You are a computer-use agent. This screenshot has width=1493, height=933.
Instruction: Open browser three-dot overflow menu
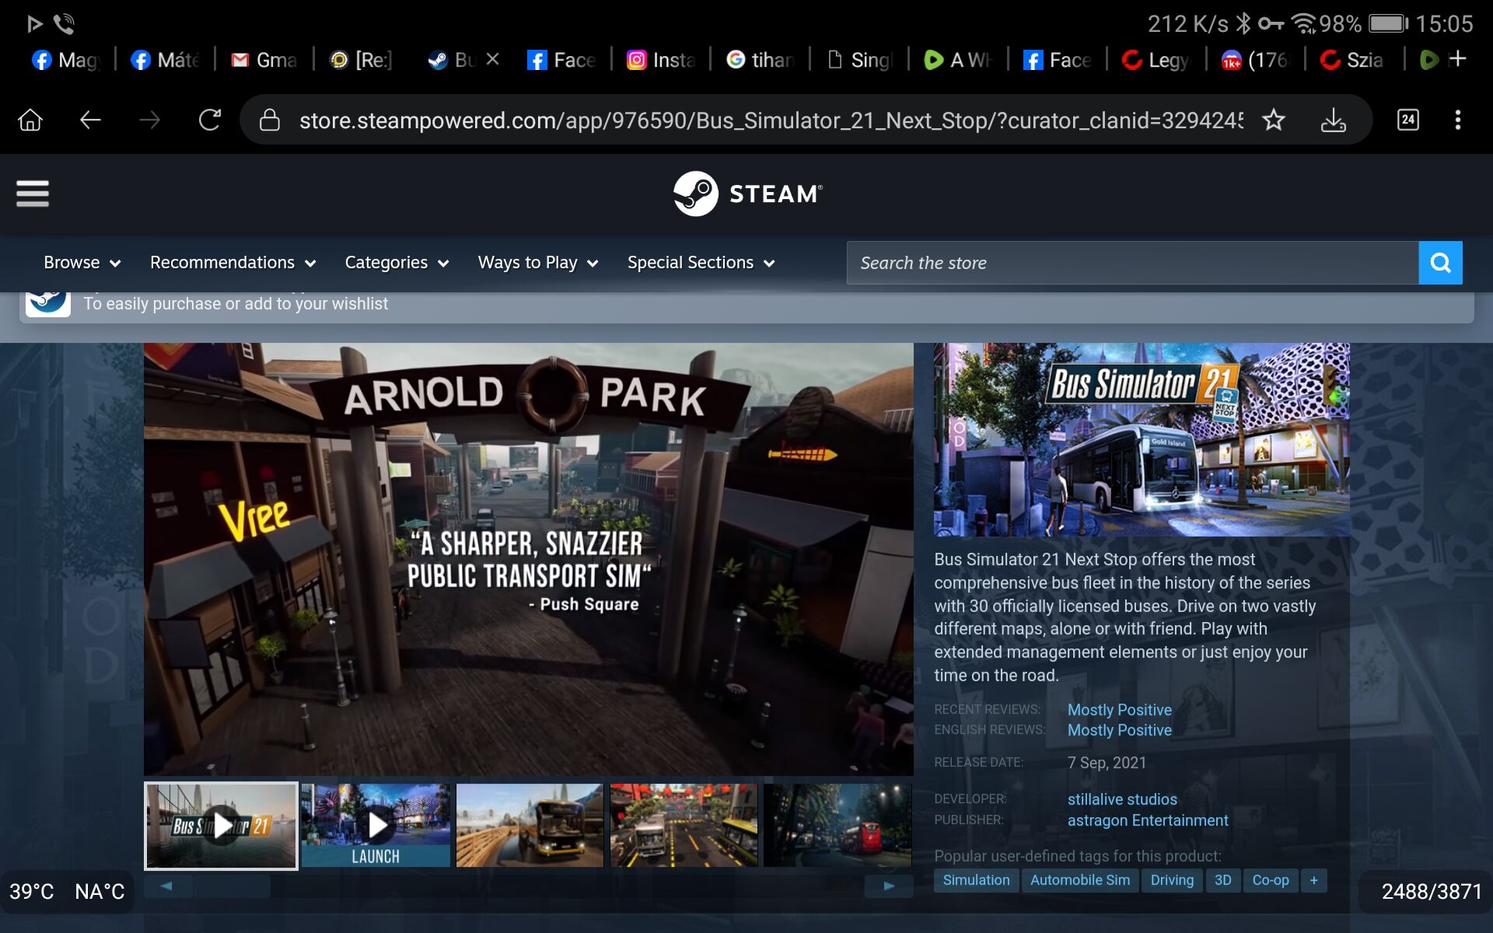pyautogui.click(x=1457, y=120)
